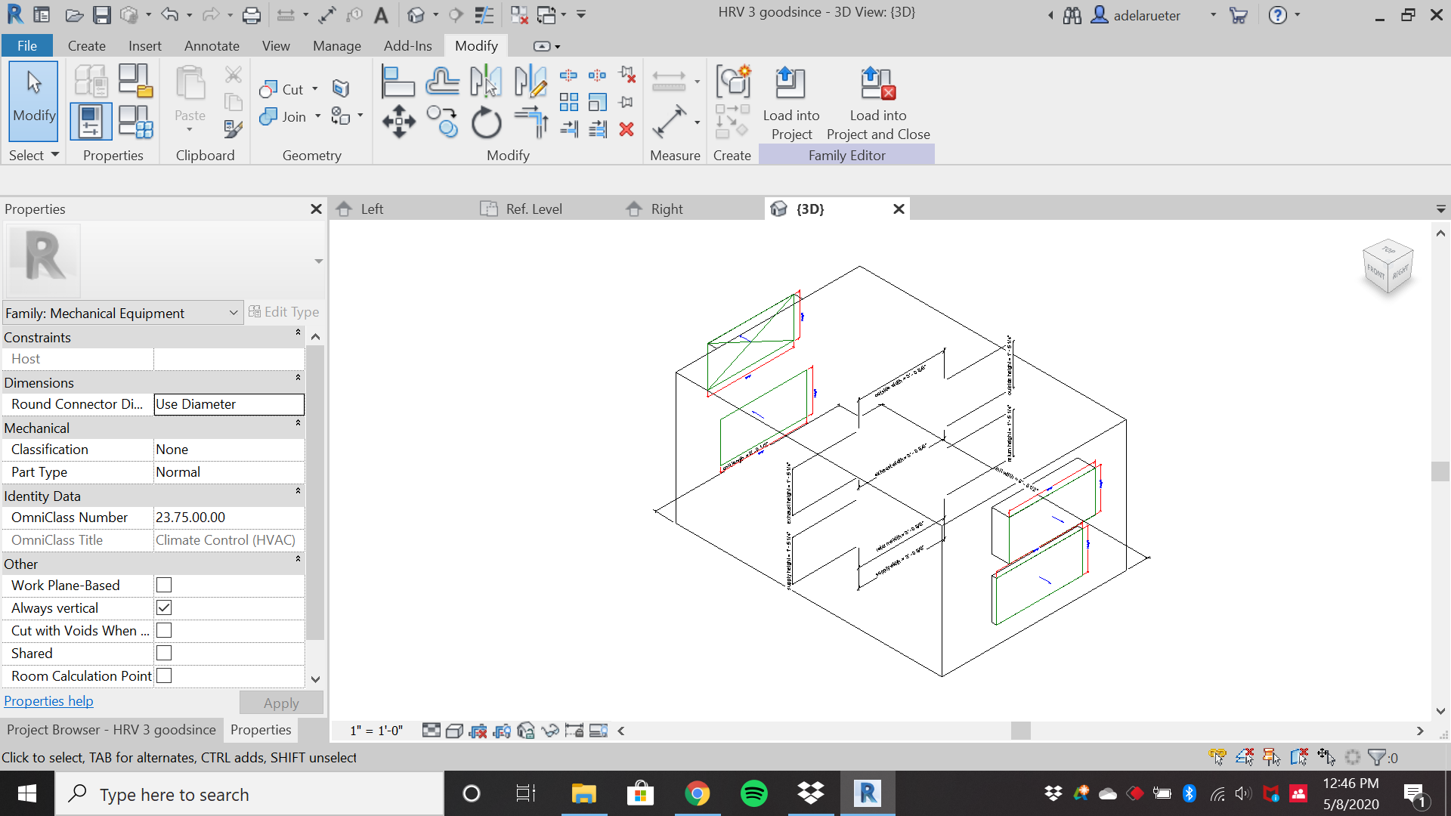Uncheck the Always vertical checkbox
1451x816 pixels.
pos(164,607)
